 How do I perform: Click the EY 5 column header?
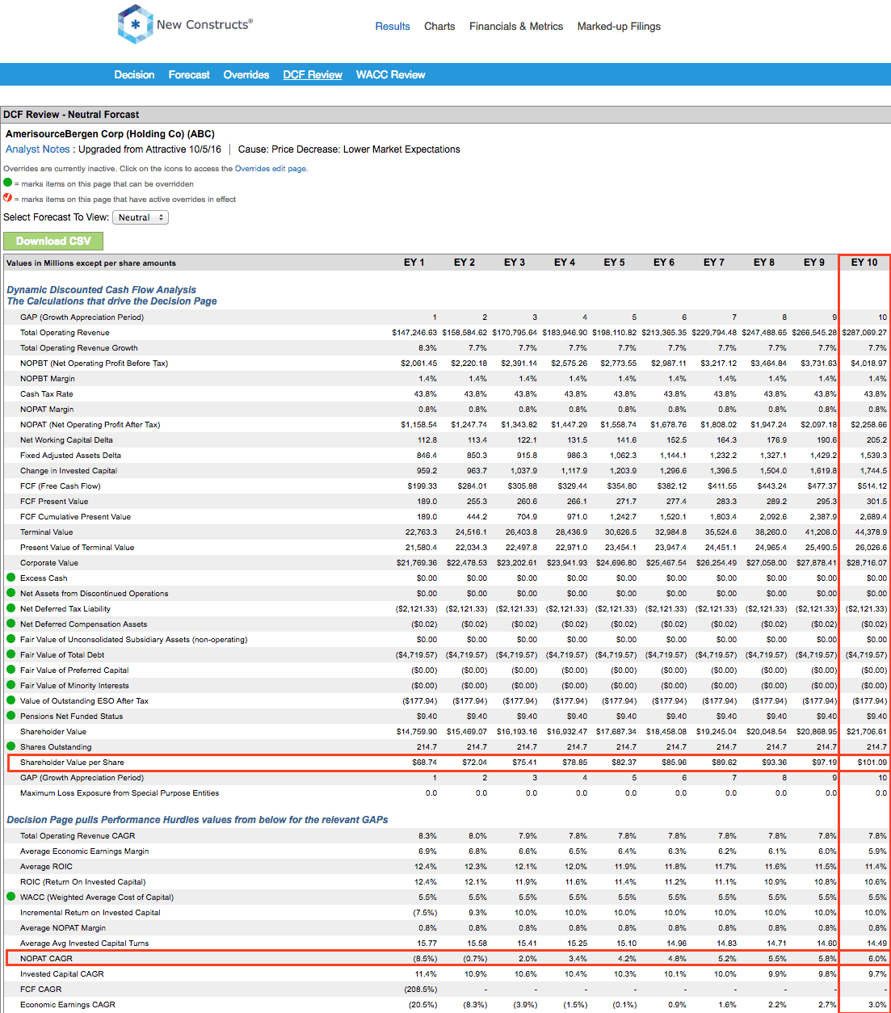(615, 263)
